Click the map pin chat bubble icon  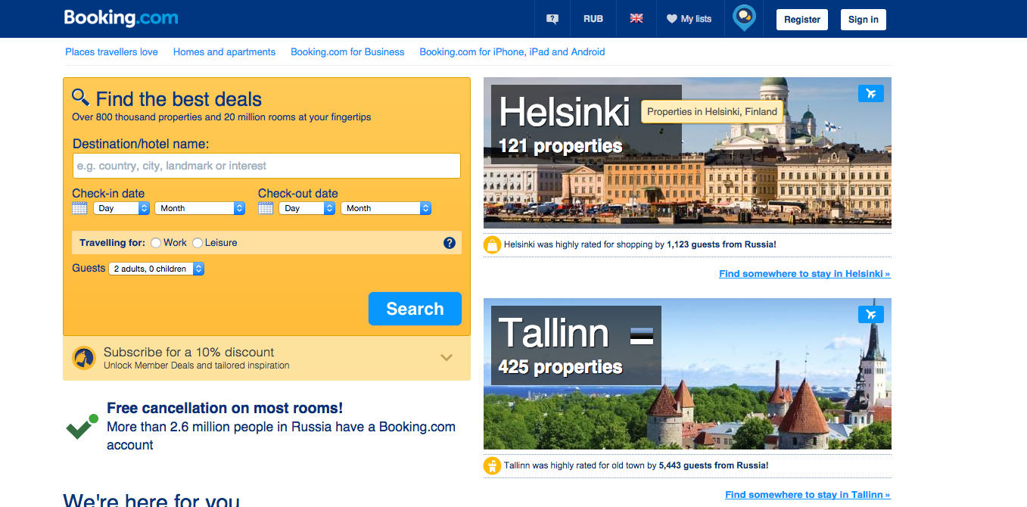pos(744,17)
